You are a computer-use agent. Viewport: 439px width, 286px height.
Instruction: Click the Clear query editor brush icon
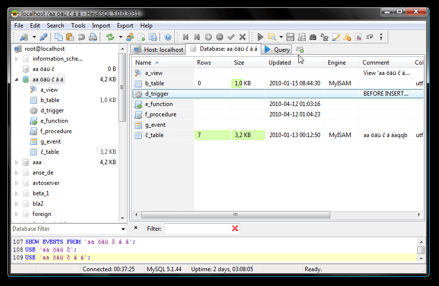tap(336, 37)
